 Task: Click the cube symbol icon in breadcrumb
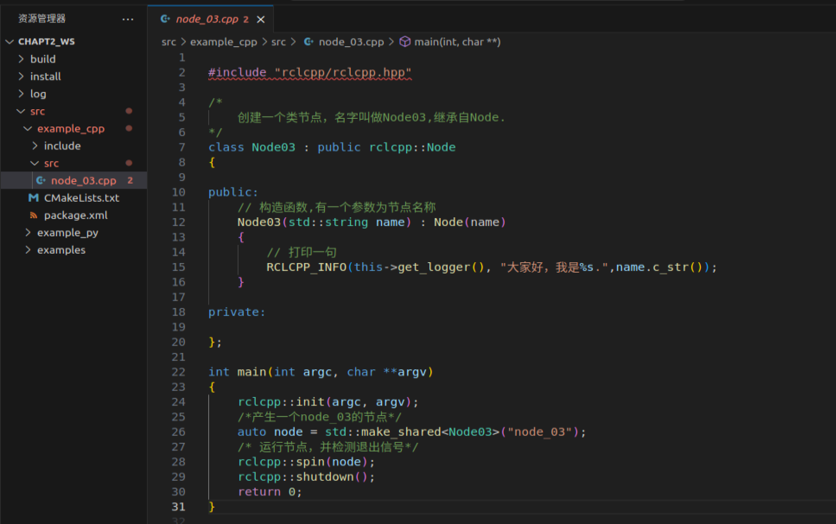(x=404, y=42)
